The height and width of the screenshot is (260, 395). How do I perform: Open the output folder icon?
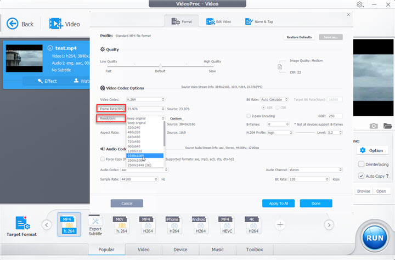point(387,126)
